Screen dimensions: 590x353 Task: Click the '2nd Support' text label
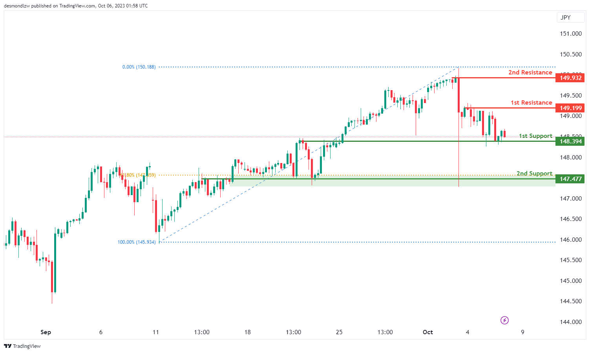click(x=534, y=174)
